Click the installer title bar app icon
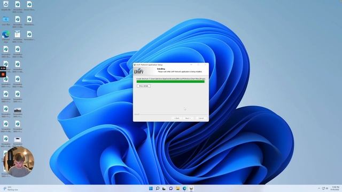The height and width of the screenshot is (192, 342). click(135, 65)
